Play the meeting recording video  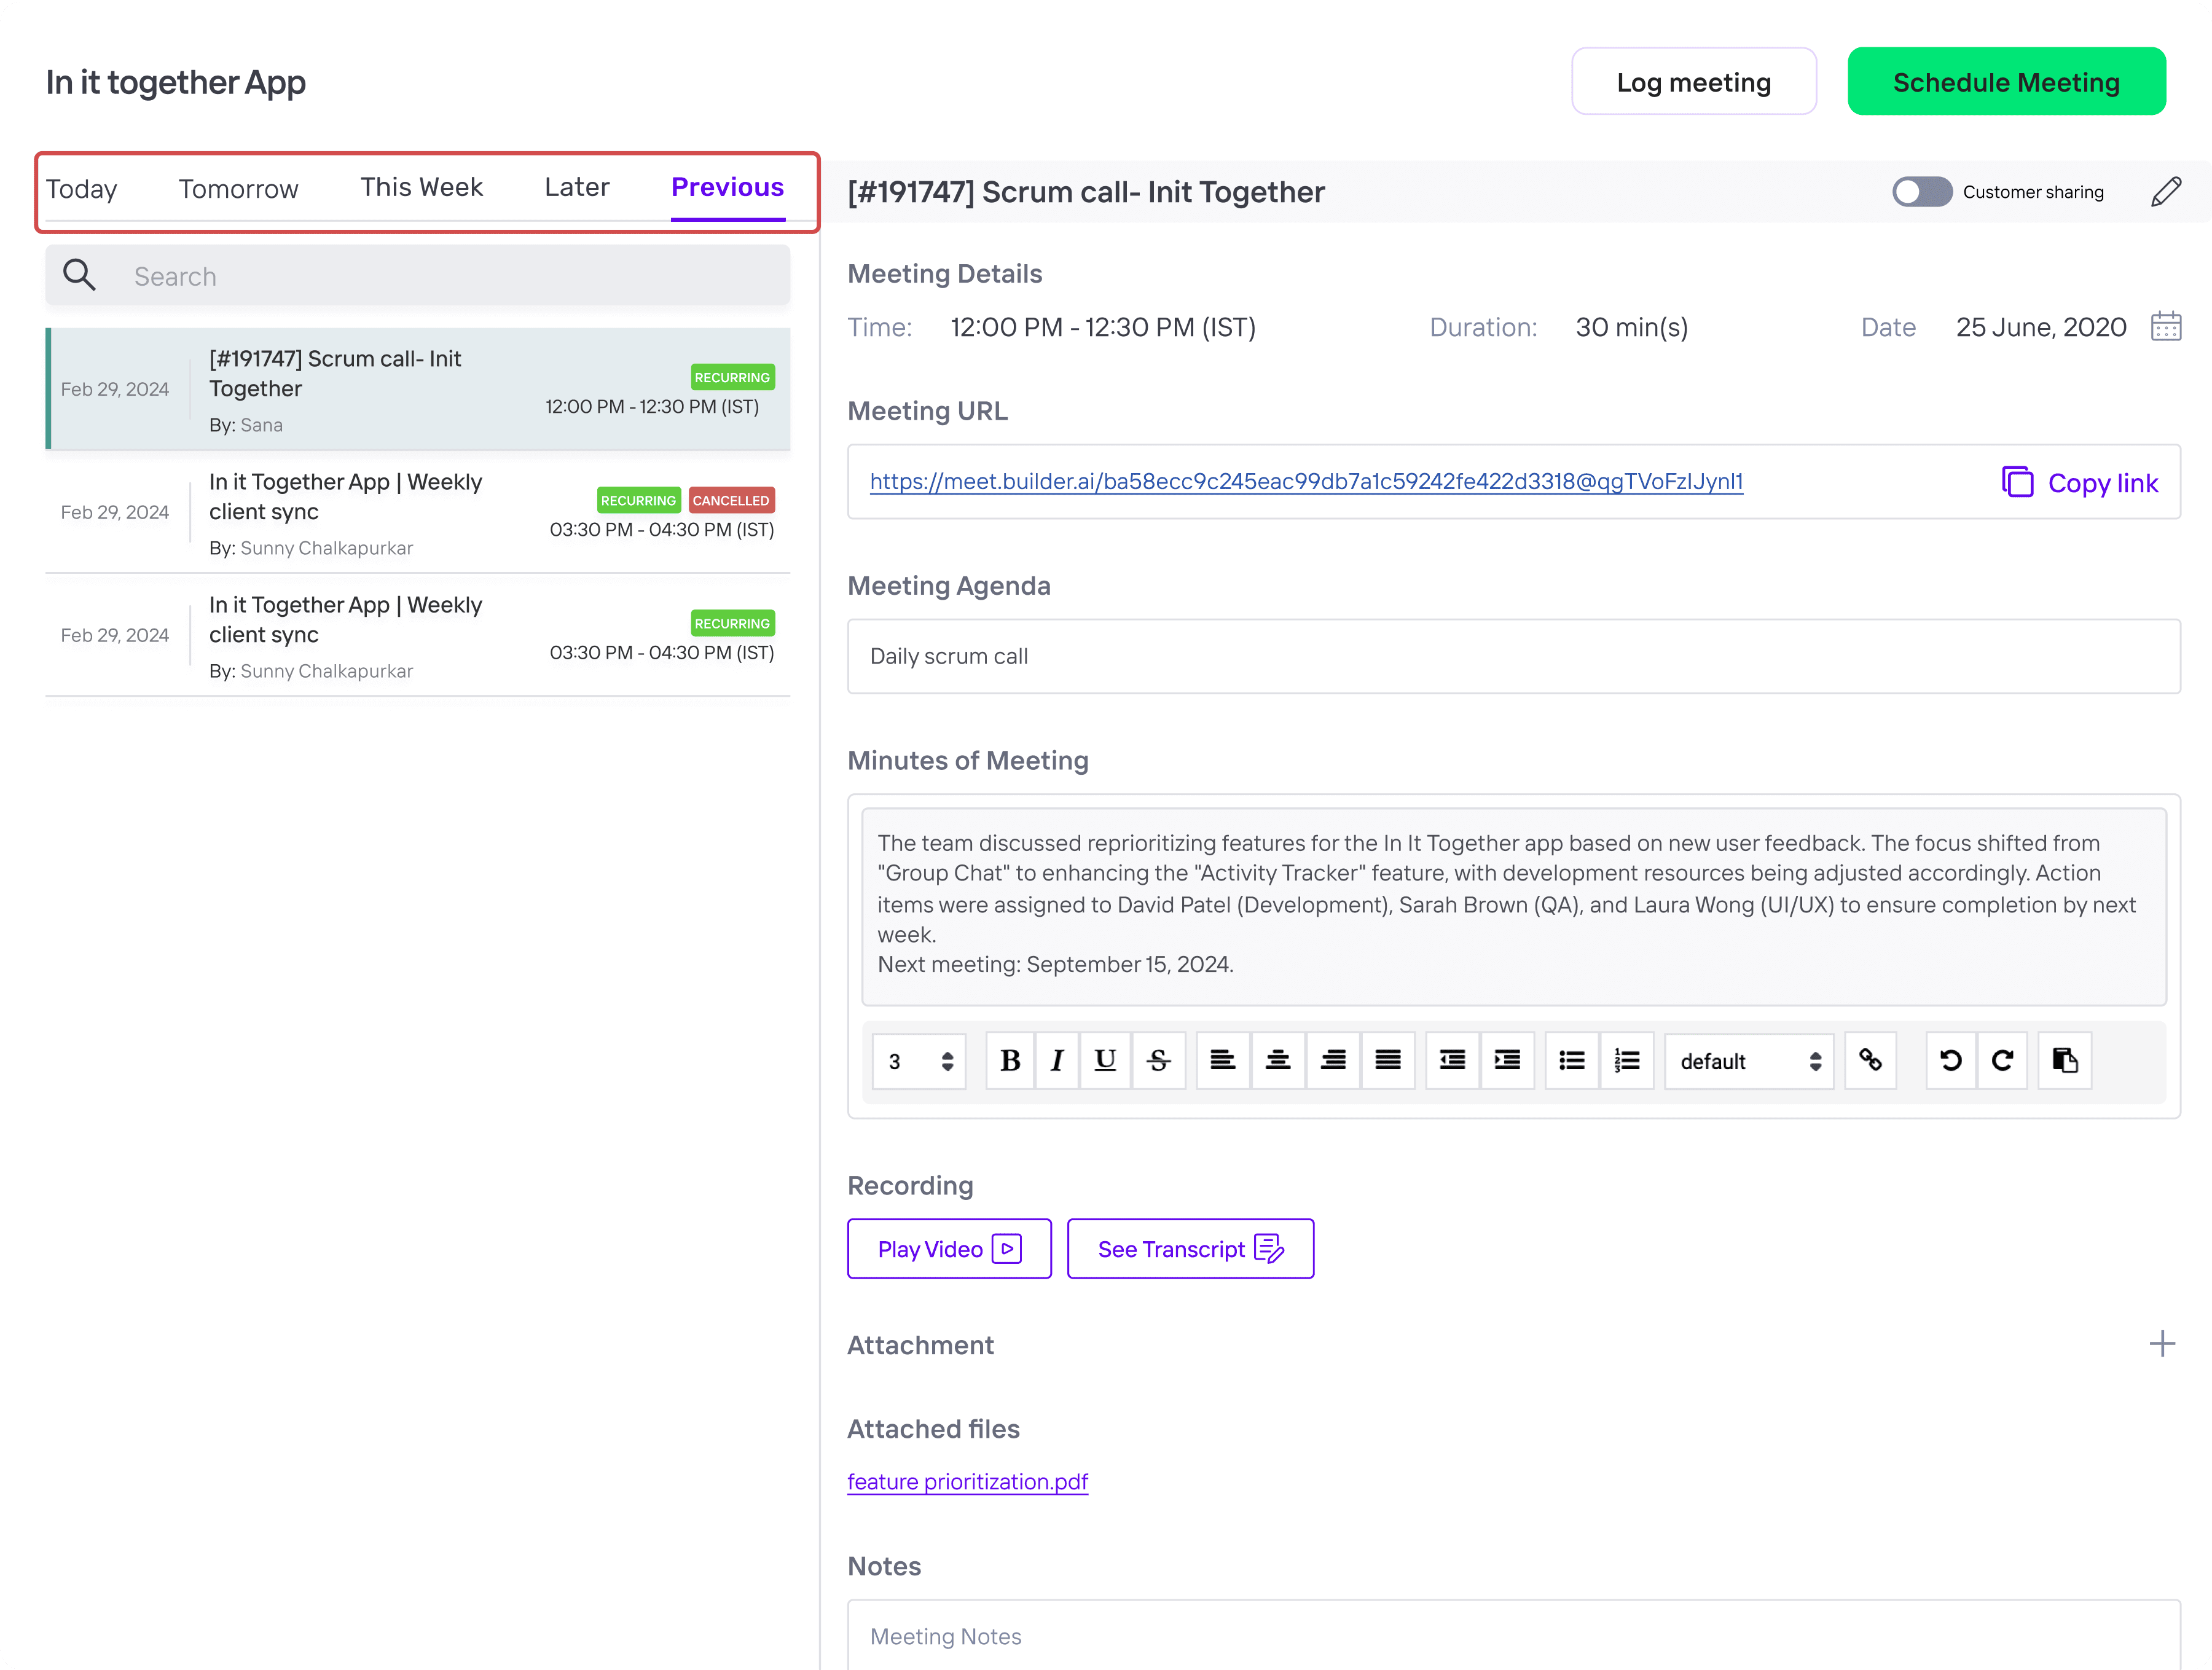coord(949,1249)
